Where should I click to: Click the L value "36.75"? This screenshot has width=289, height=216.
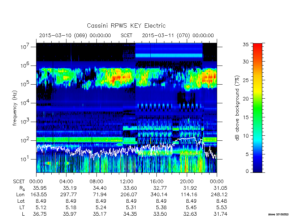pyautogui.click(x=40, y=214)
